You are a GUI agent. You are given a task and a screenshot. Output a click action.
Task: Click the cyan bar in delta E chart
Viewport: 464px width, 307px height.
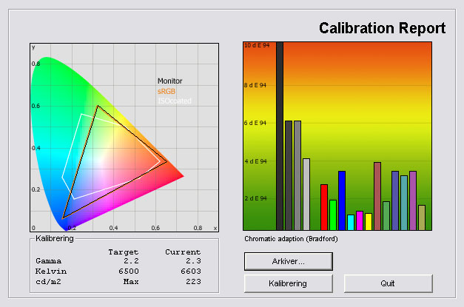point(351,223)
